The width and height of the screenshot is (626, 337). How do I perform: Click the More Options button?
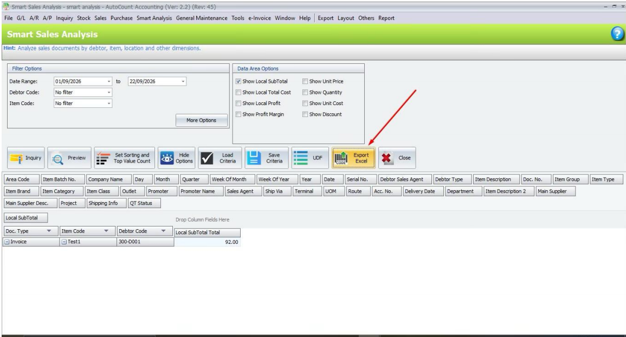[202, 120]
